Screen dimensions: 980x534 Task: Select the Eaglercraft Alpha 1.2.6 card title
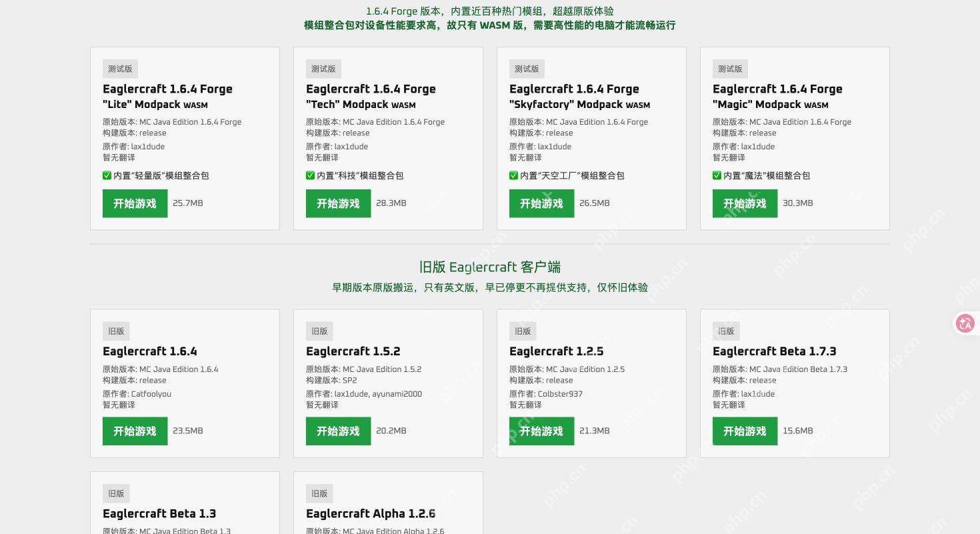click(x=371, y=514)
